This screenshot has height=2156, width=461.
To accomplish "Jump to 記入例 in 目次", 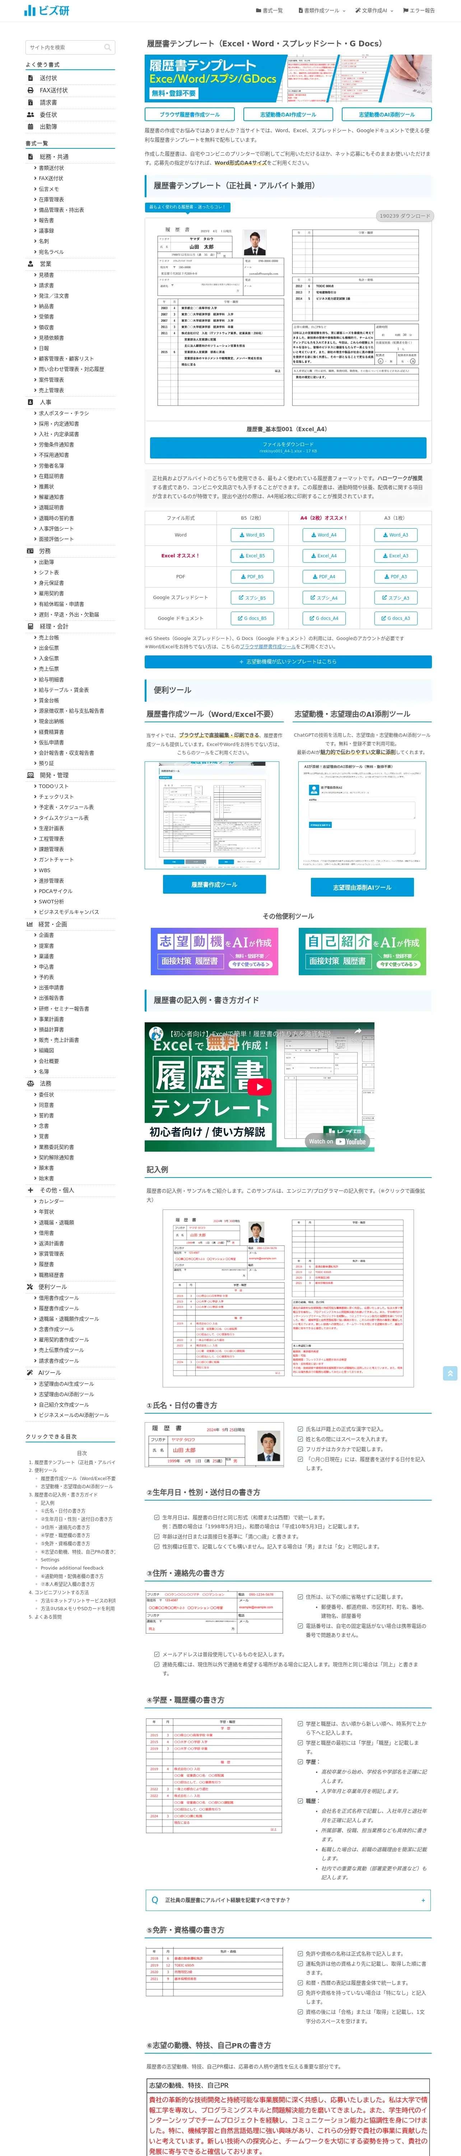I will point(48,1503).
